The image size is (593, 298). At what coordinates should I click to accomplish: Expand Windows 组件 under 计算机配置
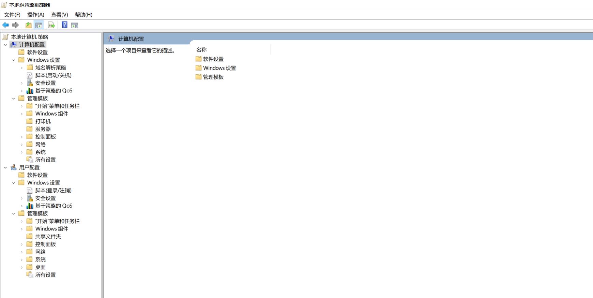(x=22, y=114)
